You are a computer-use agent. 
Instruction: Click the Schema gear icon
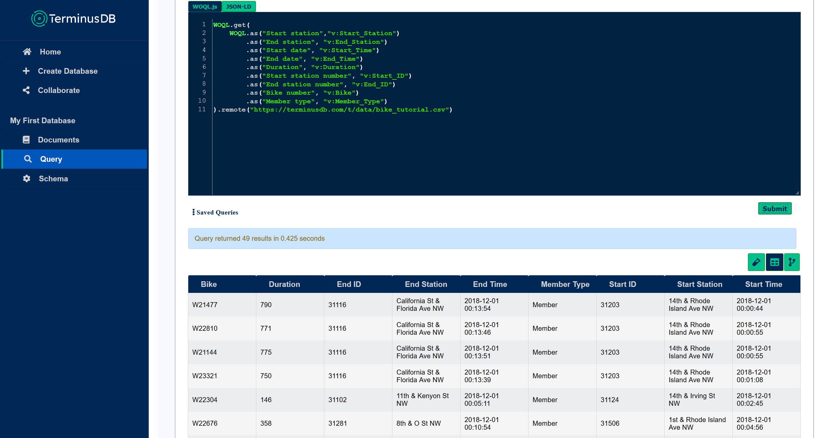(x=27, y=179)
